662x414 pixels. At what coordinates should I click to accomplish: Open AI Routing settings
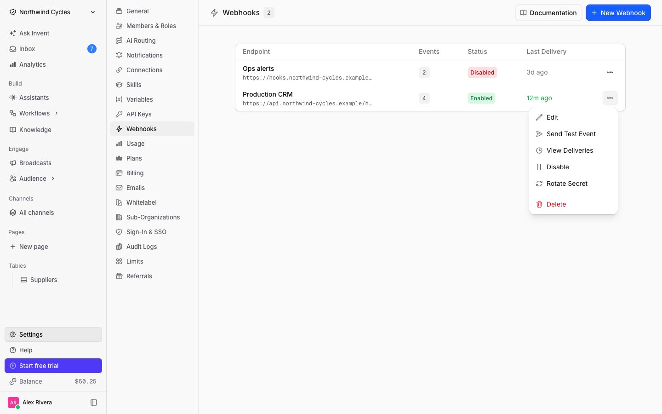[152, 40]
